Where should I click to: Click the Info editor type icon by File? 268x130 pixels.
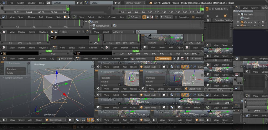(3, 3)
